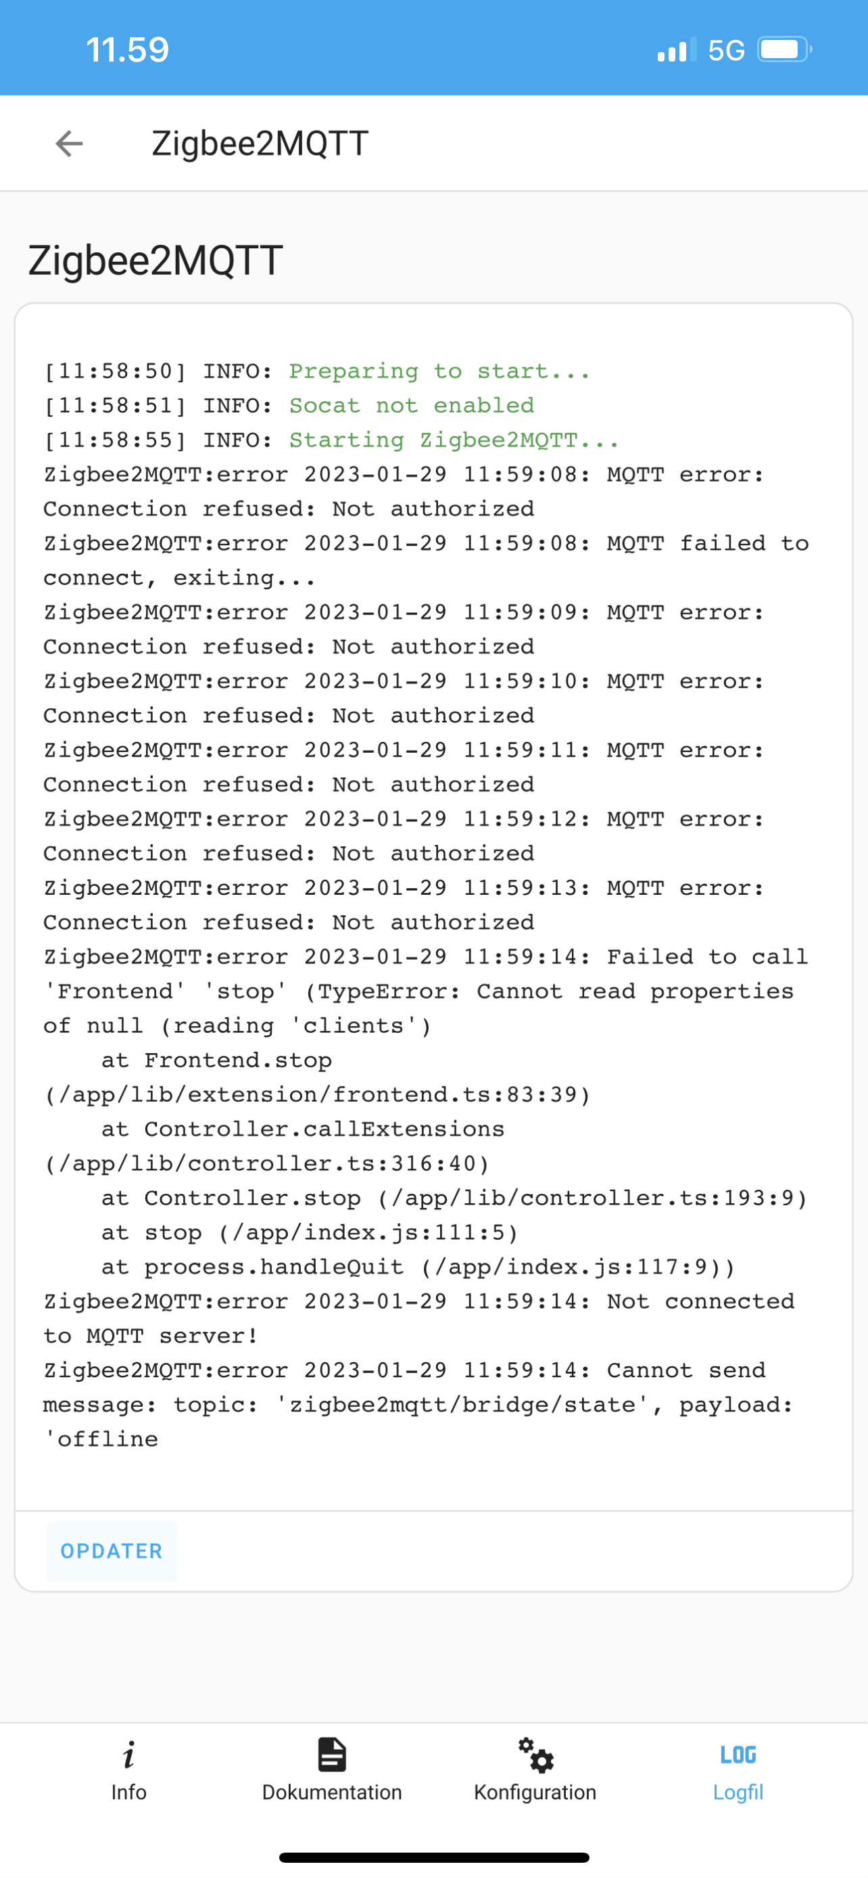Select the Logfil tab
868x1879 pixels.
738,1793
